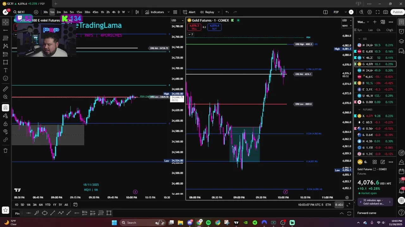
Task: Click the Gold BUY 4,076.6 button
Action: click(x=214, y=27)
